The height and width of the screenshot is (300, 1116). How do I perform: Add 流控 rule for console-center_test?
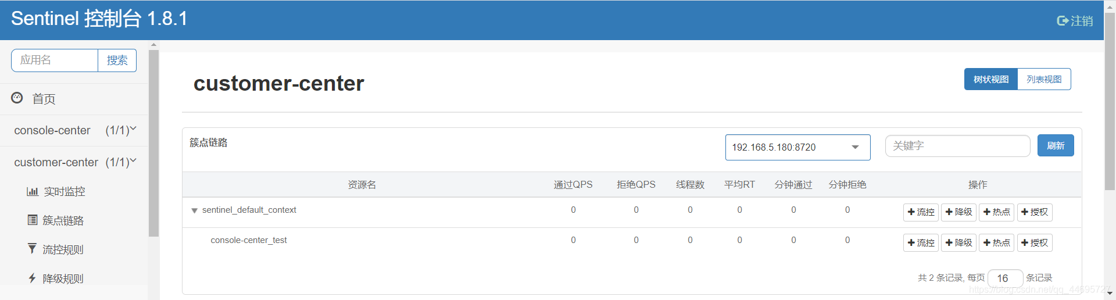coord(921,242)
